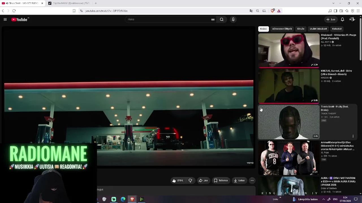Open Brave Shields panel
This screenshot has height=203, width=362.
click(x=273, y=11)
